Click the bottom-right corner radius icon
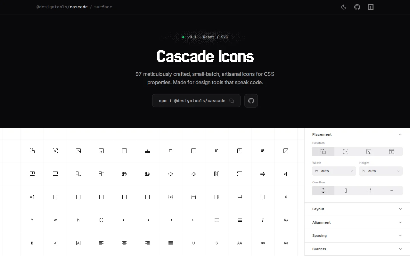The height and width of the screenshot is (256, 410). tap(170, 220)
